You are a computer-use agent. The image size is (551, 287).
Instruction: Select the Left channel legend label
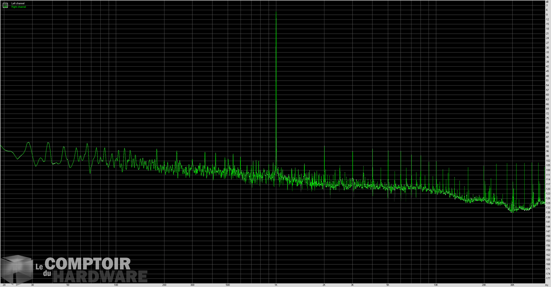point(18,3)
